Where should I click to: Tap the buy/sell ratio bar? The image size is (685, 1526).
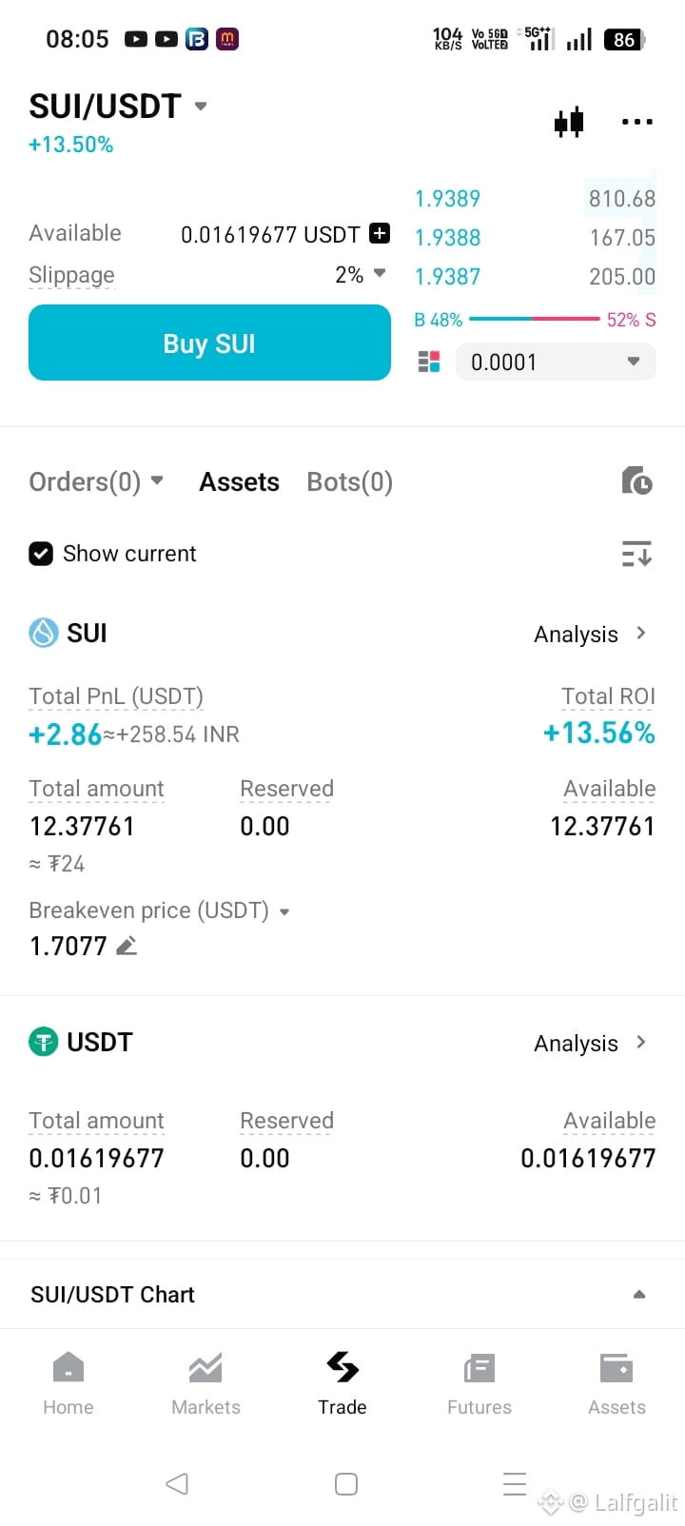tap(535, 320)
